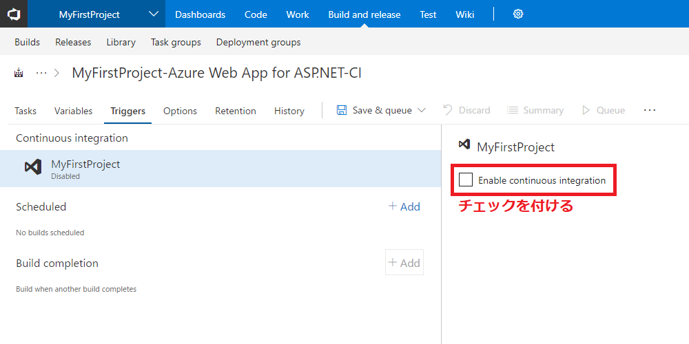This screenshot has height=344, width=689.
Task: Add a Scheduled trigger
Action: click(404, 206)
